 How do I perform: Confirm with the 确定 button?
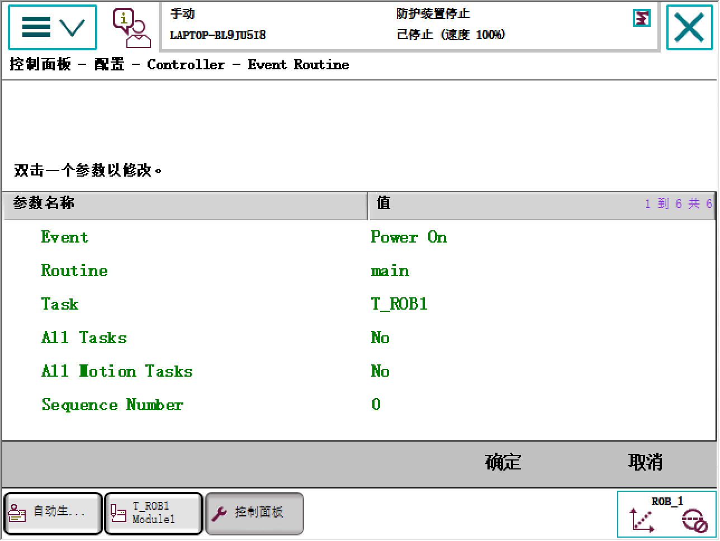(503, 462)
